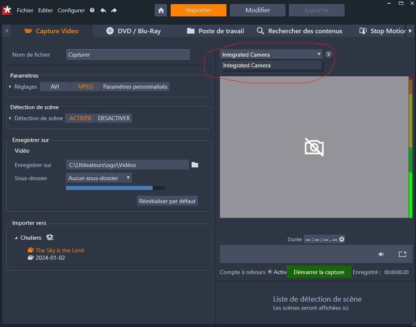Switch to the Poste de travail tab
This screenshot has width=416, height=327.
[x=215, y=31]
